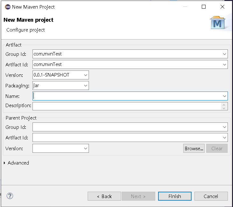
Task: Open the Name field dropdown arrow
Action: click(224, 96)
